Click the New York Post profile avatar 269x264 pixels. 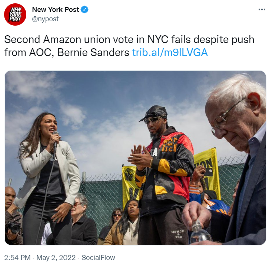pyautogui.click(x=15, y=14)
